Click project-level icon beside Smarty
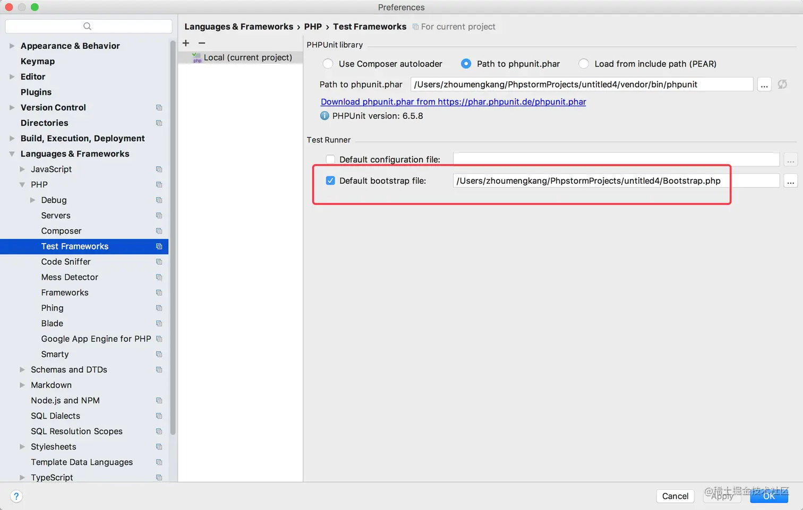 (159, 354)
